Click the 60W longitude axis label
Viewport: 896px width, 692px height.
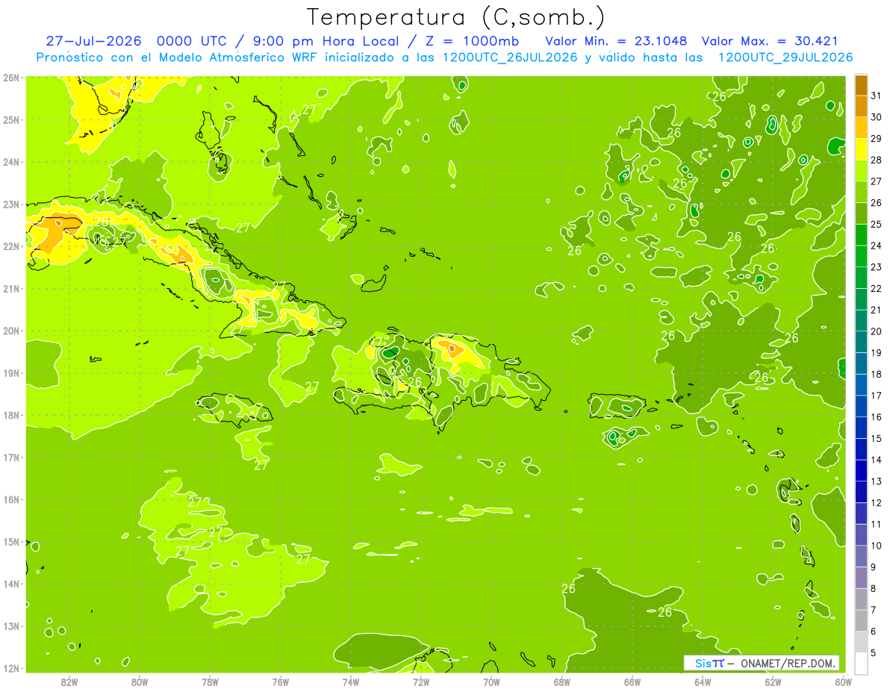pyautogui.click(x=843, y=682)
